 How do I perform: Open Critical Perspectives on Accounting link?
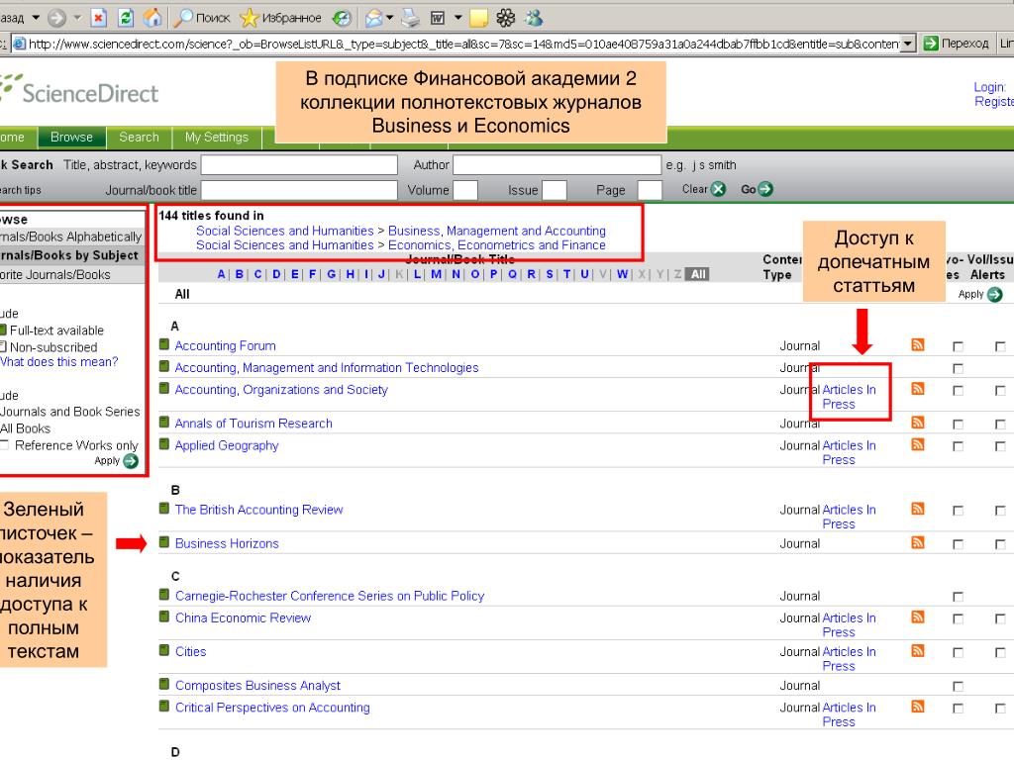(272, 708)
